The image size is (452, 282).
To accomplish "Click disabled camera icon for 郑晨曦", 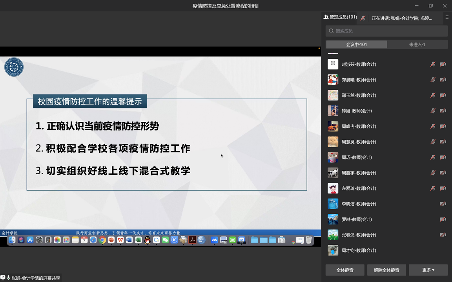I will (x=443, y=80).
